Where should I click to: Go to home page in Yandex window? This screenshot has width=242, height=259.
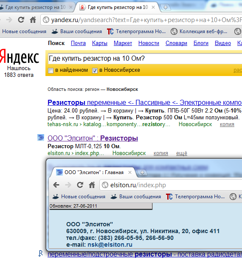click(33, 20)
